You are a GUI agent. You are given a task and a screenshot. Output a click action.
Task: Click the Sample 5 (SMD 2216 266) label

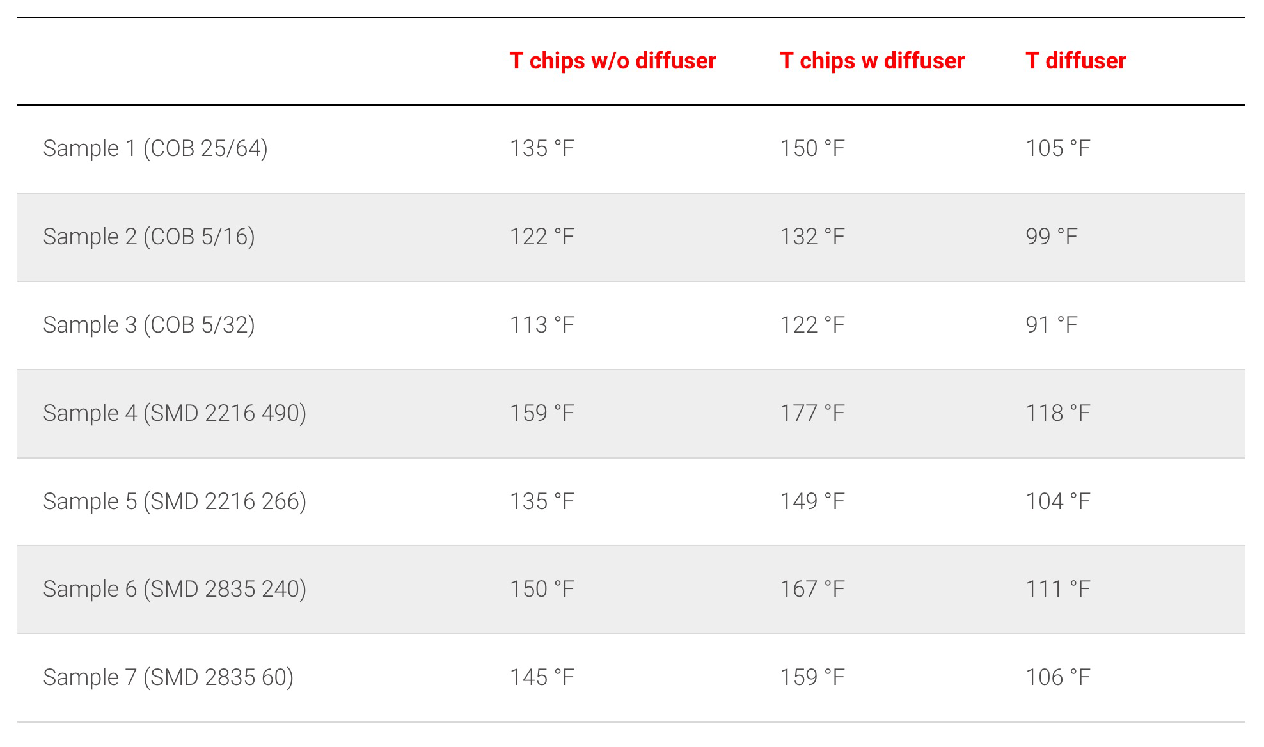174,501
